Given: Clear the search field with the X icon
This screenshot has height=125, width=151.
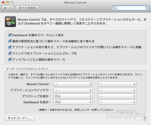Looking at the screenshot, I should 147,8.
